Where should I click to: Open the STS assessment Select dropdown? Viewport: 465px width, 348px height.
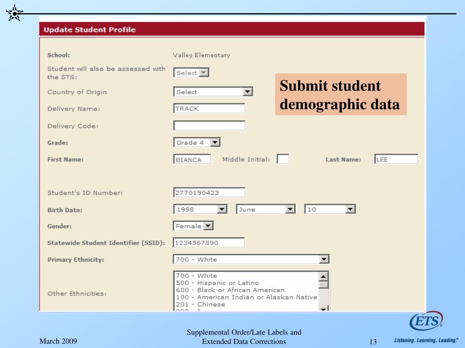click(191, 72)
